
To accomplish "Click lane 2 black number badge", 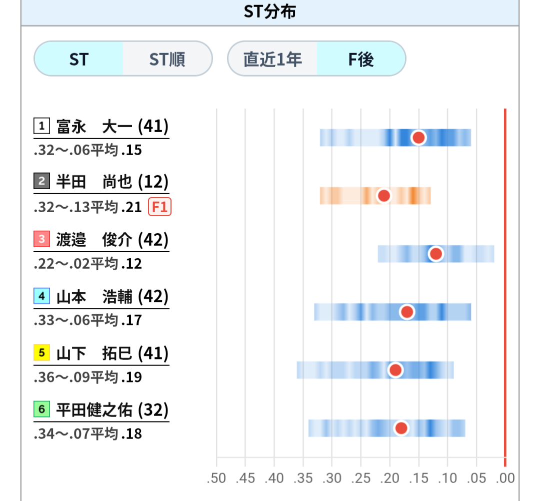I will click(41, 181).
